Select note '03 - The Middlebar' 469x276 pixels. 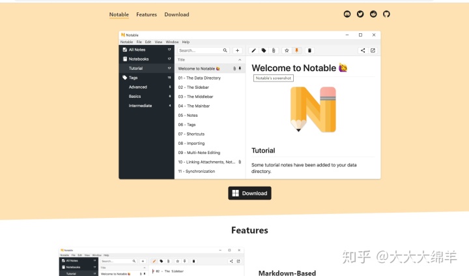pos(210,97)
